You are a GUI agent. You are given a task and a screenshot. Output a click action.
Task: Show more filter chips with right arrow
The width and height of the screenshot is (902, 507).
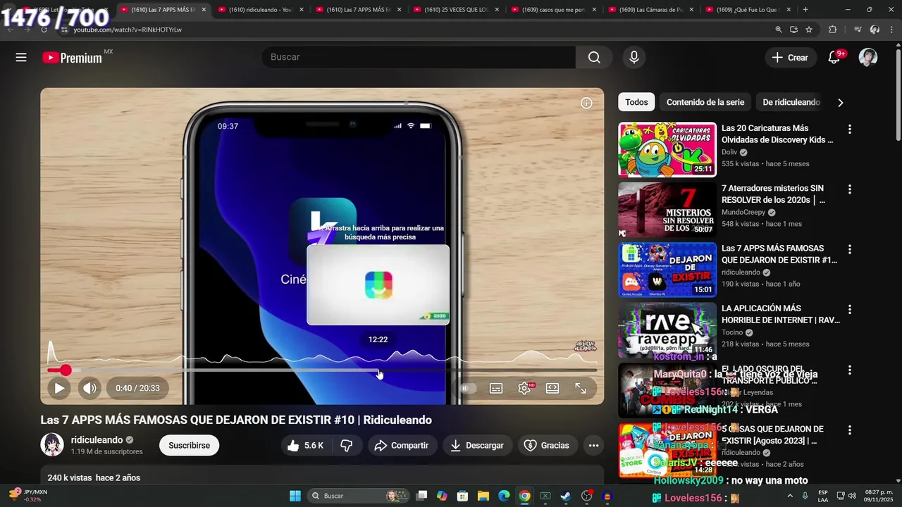pyautogui.click(x=840, y=103)
